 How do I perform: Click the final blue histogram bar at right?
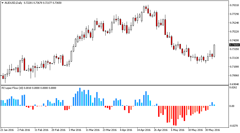pyautogui.click(x=214, y=105)
